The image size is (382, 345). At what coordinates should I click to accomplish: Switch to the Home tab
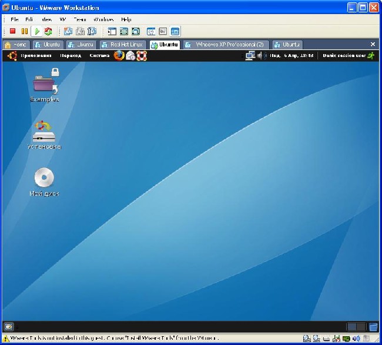(x=16, y=45)
